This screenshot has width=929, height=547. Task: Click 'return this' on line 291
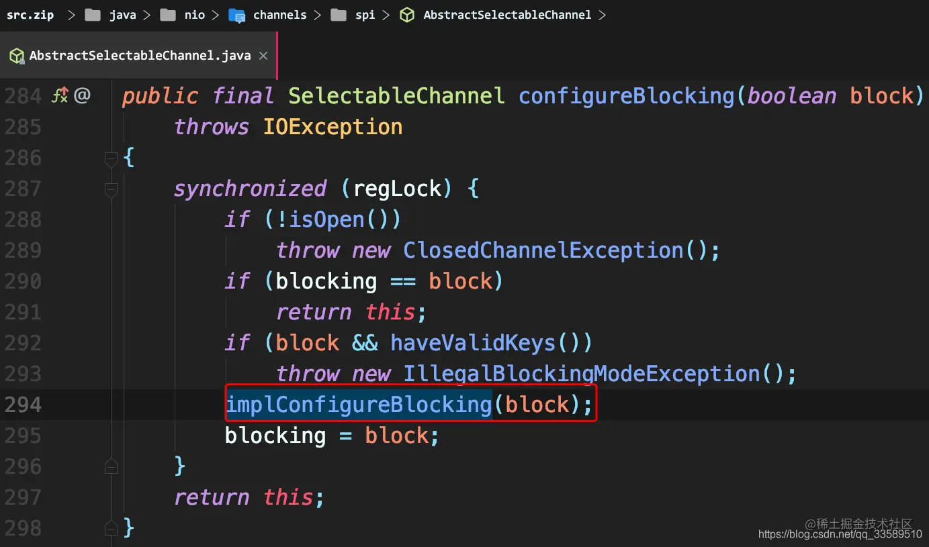pyautogui.click(x=345, y=312)
